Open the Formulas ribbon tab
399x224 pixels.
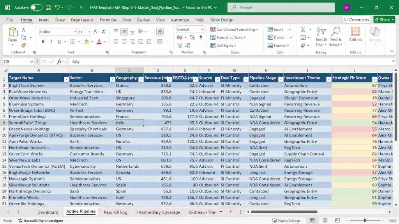click(x=108, y=20)
